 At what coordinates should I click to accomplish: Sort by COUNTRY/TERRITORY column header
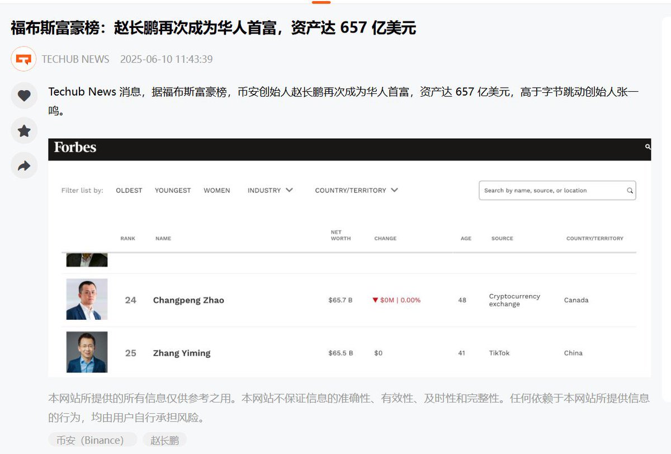[594, 238]
